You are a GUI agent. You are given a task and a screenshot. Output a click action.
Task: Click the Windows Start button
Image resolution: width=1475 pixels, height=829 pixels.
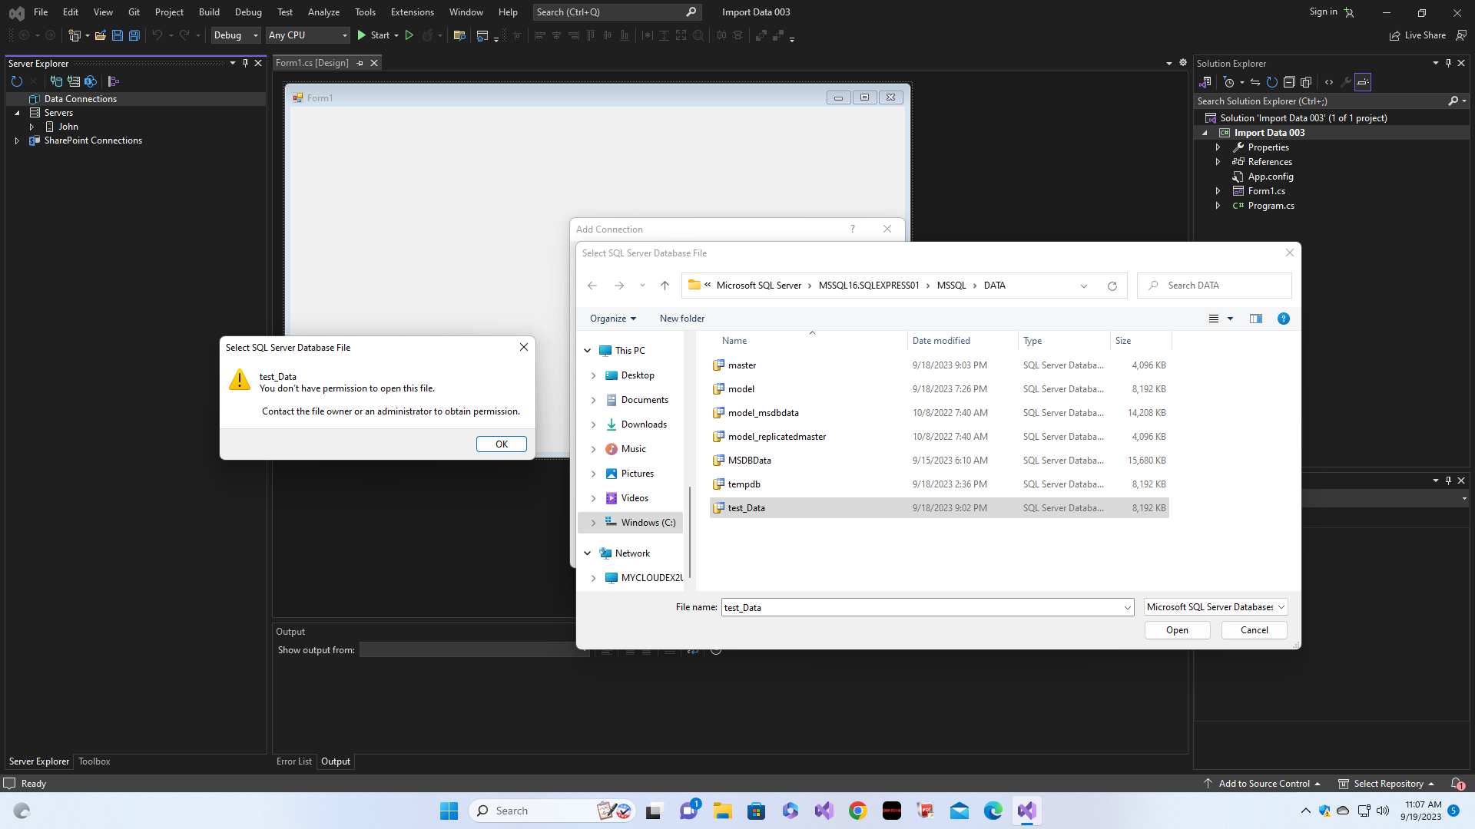pos(449,811)
